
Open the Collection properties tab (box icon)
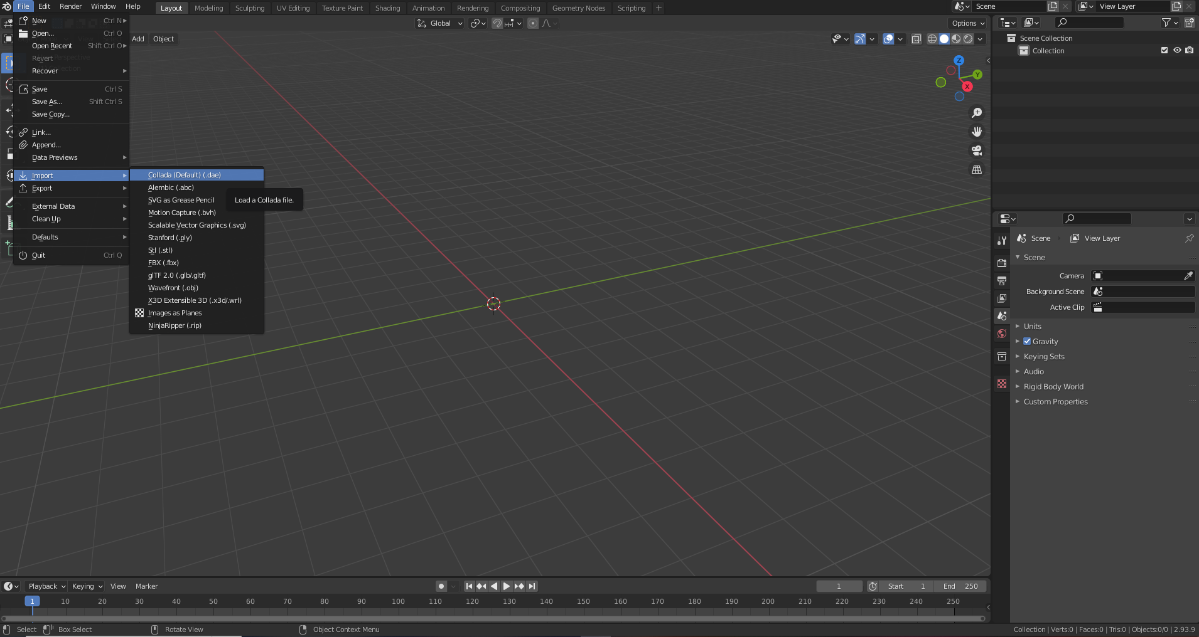pos(1002,356)
